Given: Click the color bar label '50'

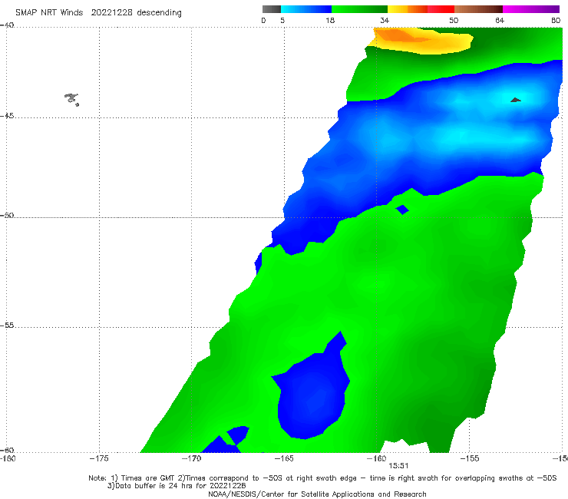Looking at the screenshot, I should coord(454,21).
